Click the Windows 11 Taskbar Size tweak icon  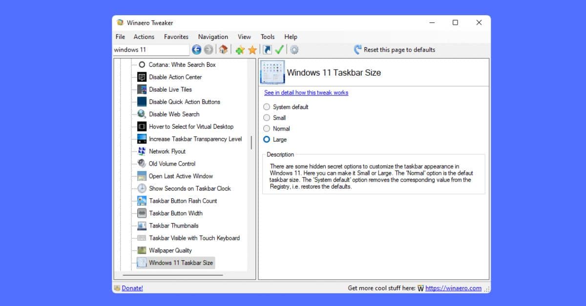tap(272, 71)
